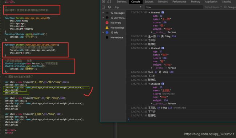236x138 pixels.
Task: Open the Default levels dropdown
Action: 213,7
